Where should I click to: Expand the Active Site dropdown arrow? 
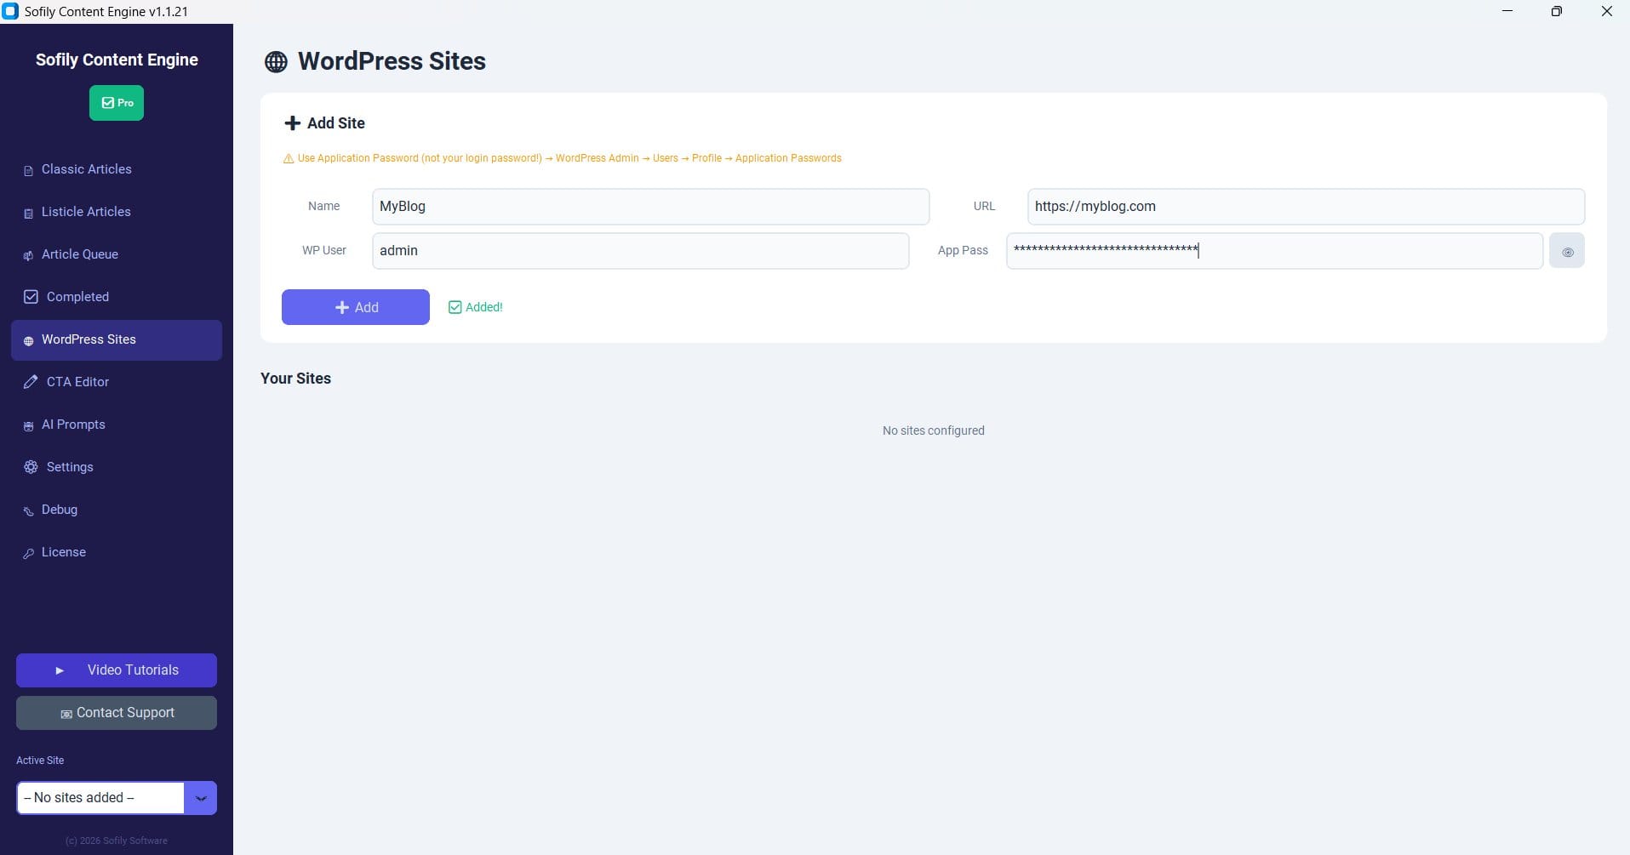(x=201, y=798)
